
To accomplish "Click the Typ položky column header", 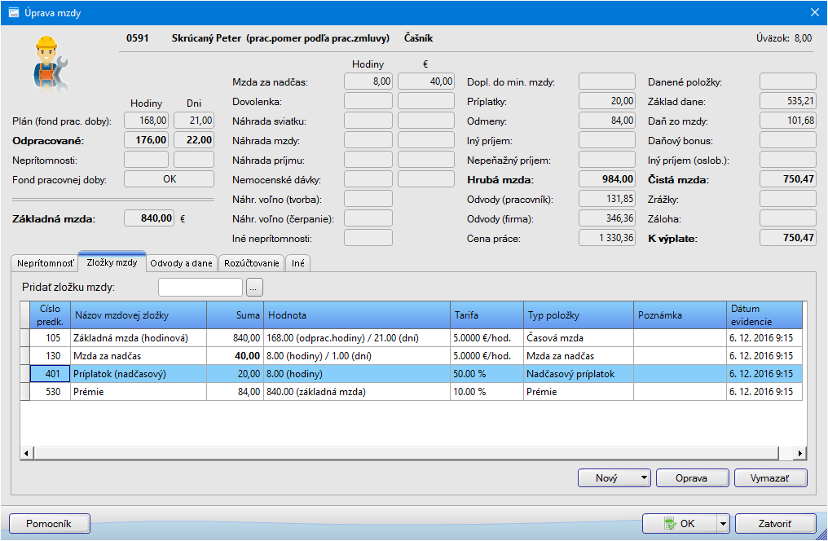I will click(x=579, y=315).
